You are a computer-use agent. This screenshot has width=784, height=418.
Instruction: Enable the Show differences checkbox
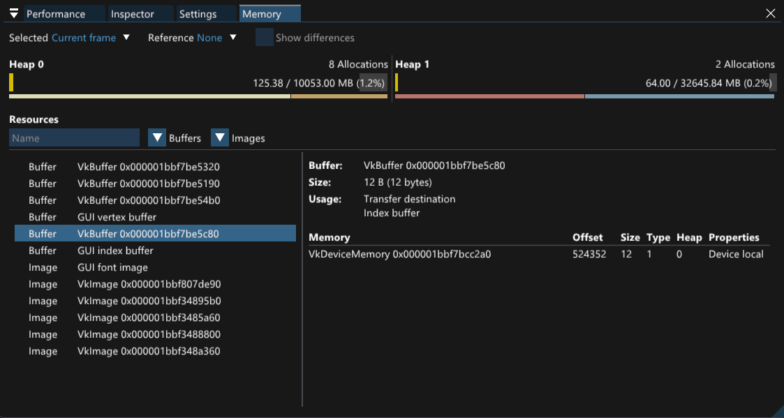[x=264, y=38]
